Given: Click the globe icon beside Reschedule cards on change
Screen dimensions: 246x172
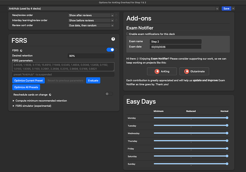Looking at the screenshot, I should click(x=50, y=95).
